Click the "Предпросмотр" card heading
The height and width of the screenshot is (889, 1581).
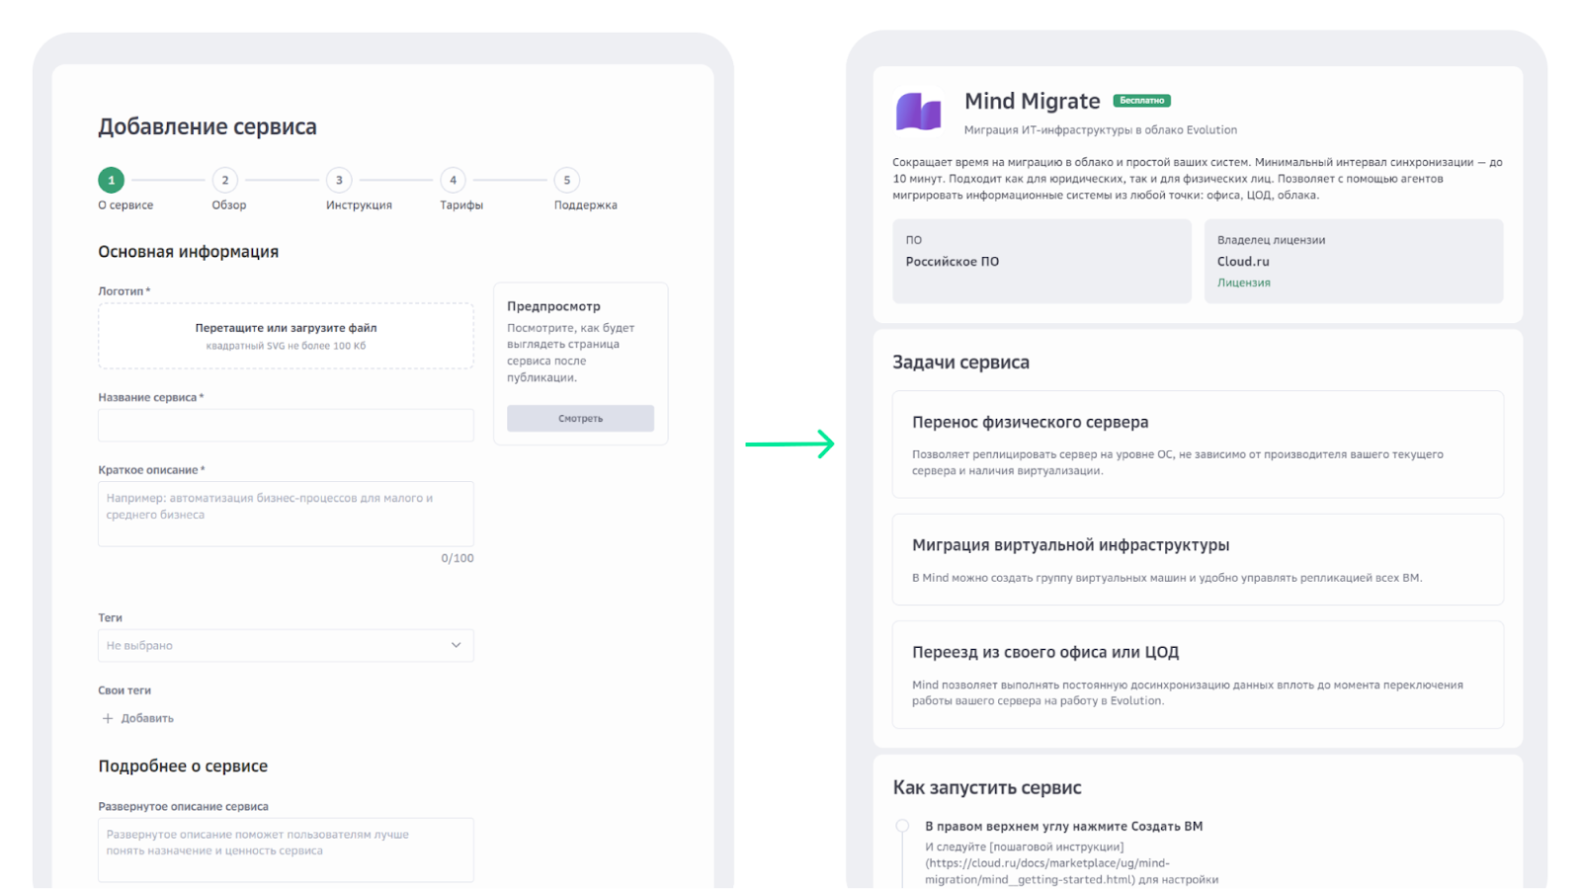tap(553, 307)
